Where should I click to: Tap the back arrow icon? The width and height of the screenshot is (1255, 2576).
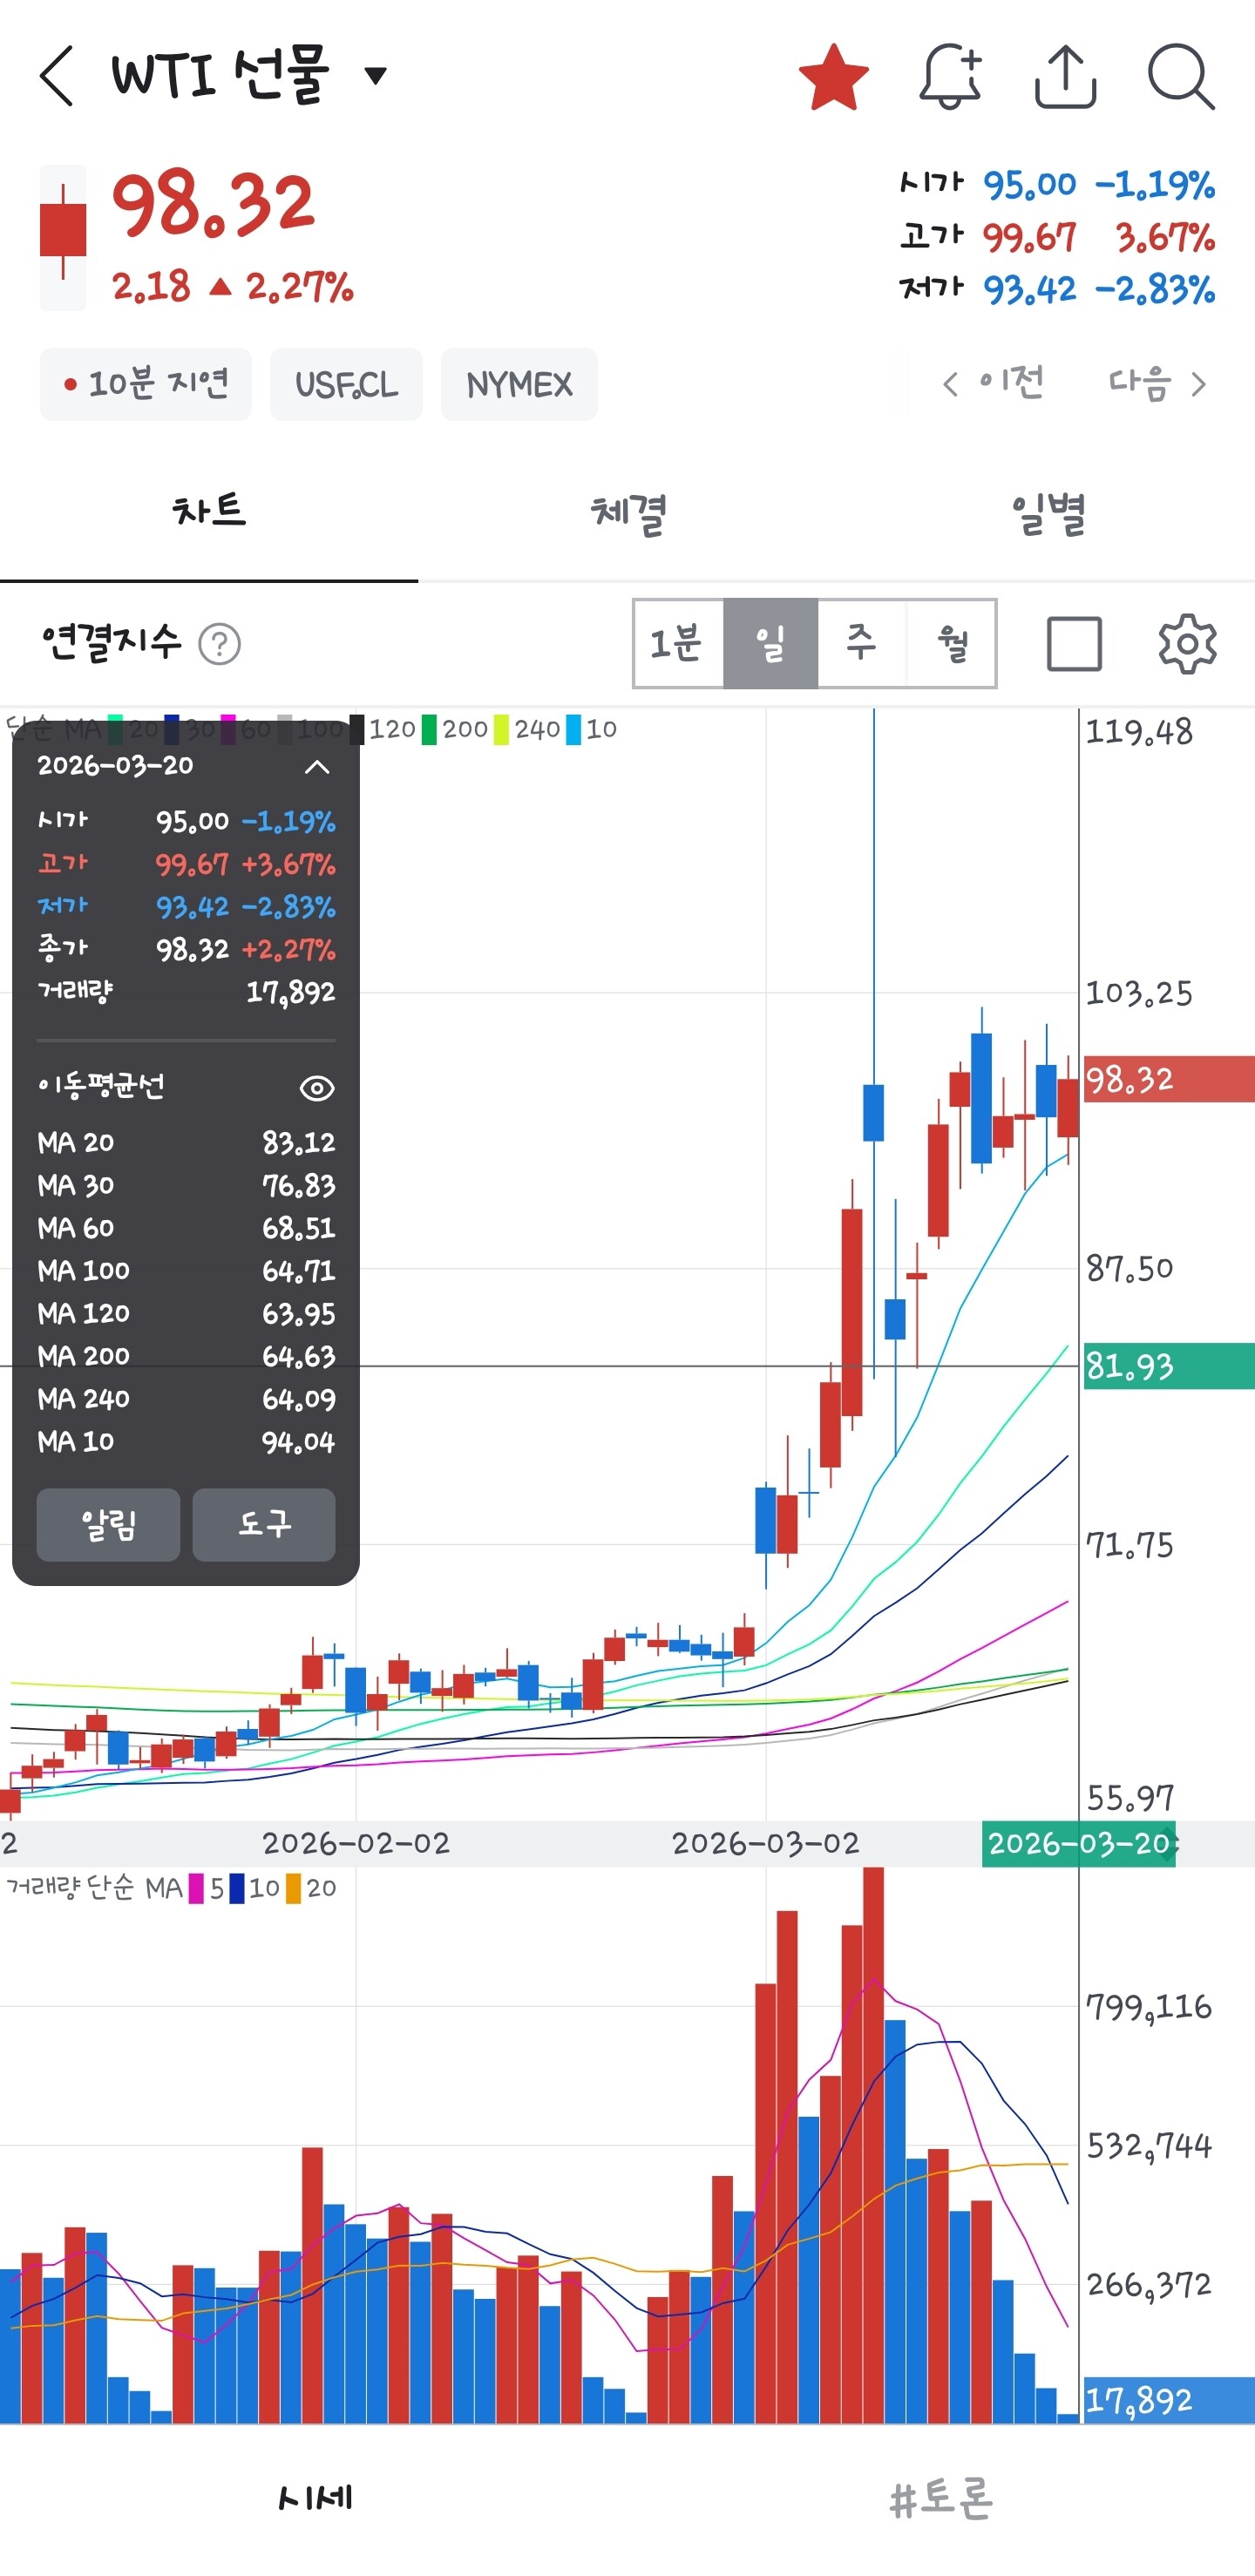tap(57, 76)
